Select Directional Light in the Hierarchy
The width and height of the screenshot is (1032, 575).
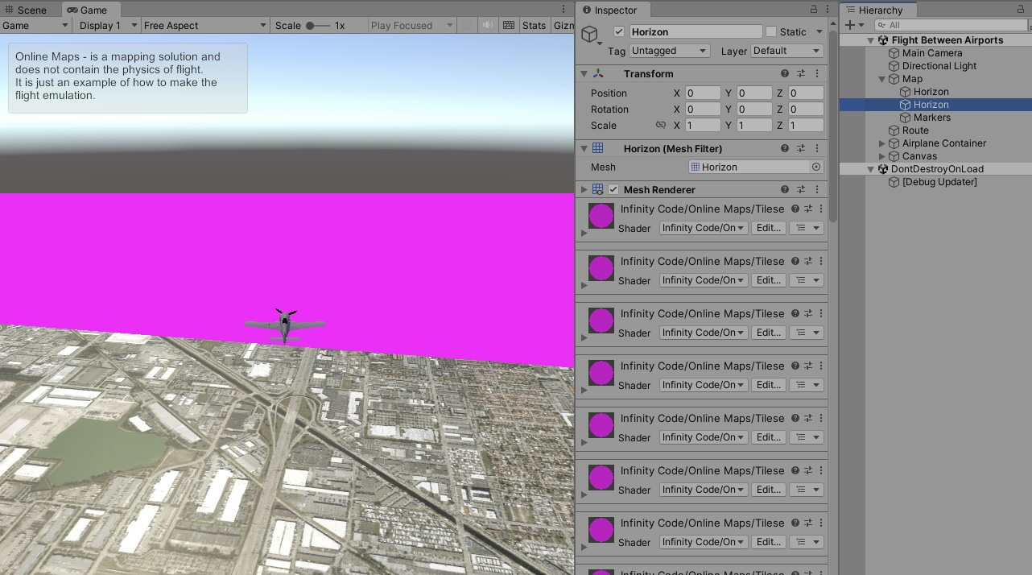pyautogui.click(x=939, y=66)
